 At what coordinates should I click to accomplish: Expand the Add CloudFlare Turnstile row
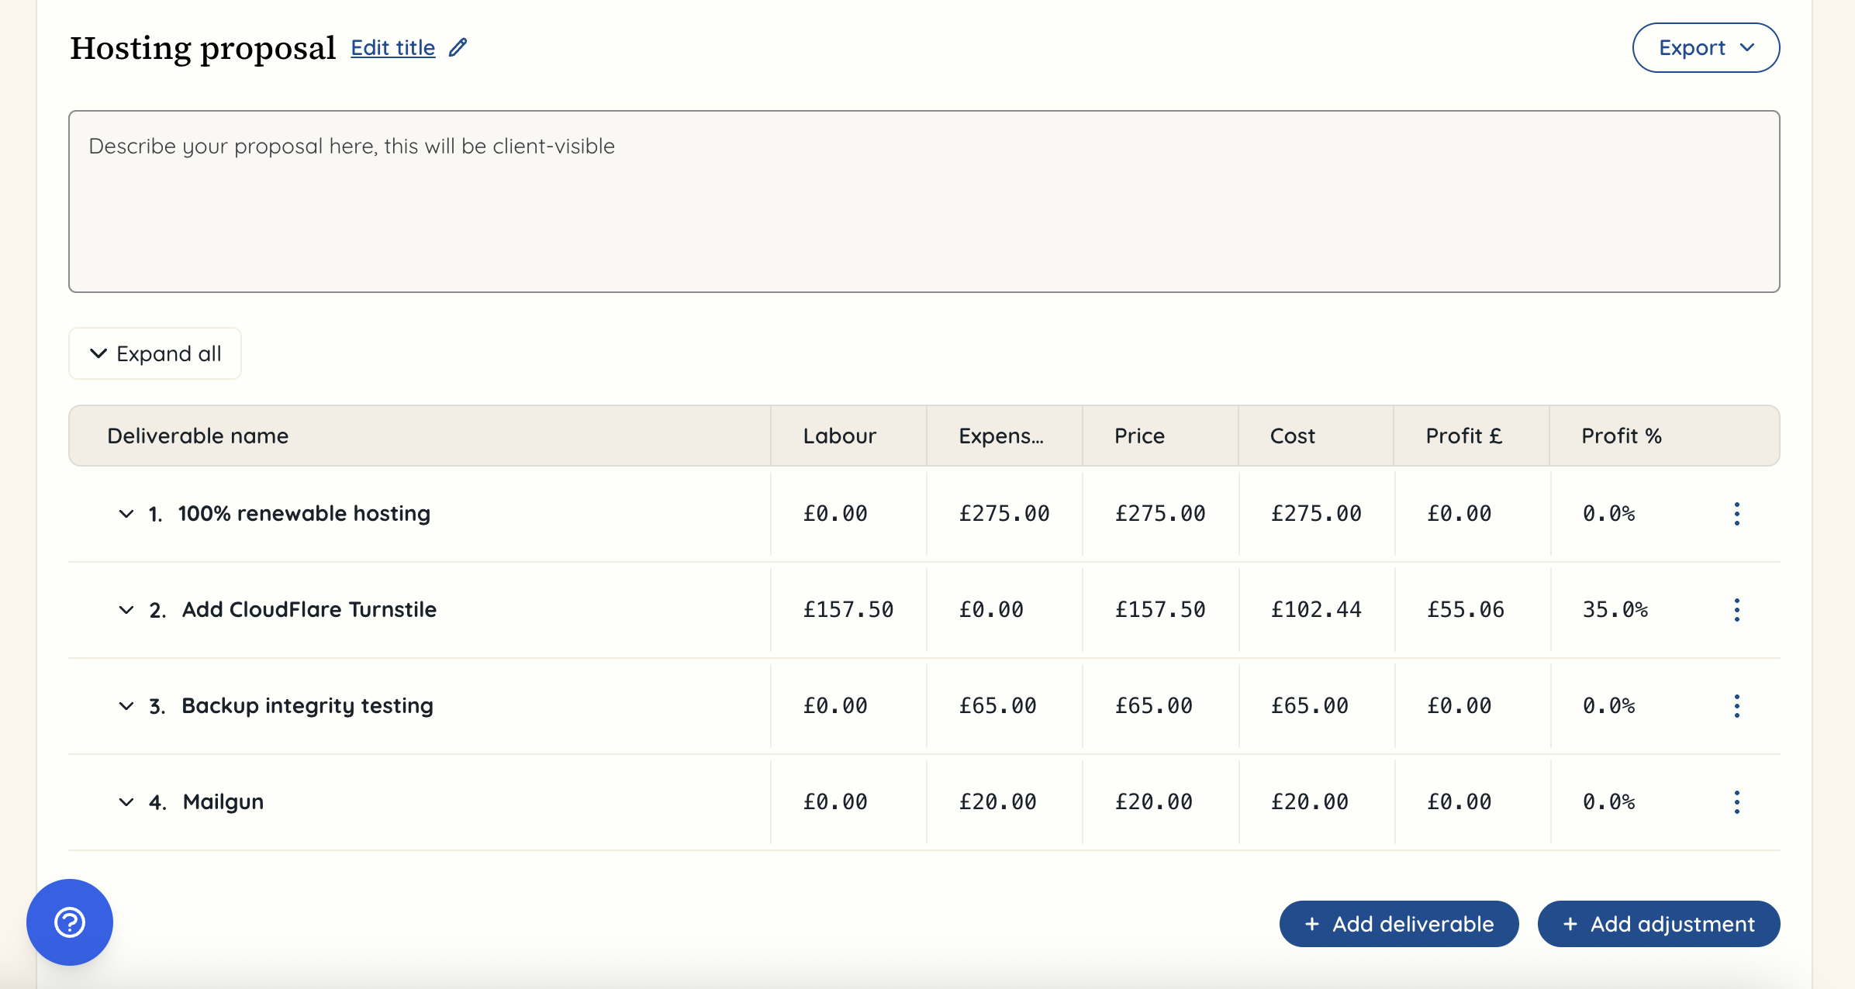pyautogui.click(x=126, y=610)
